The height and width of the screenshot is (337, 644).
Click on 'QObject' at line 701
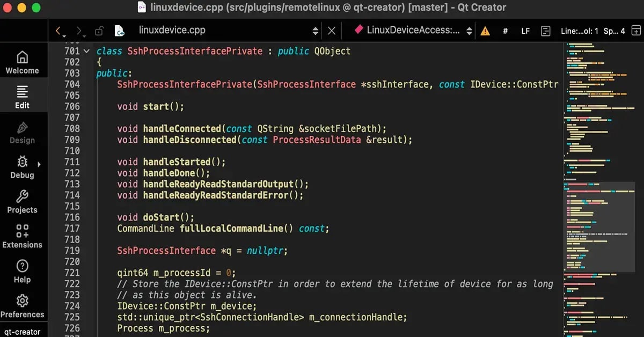coord(332,52)
